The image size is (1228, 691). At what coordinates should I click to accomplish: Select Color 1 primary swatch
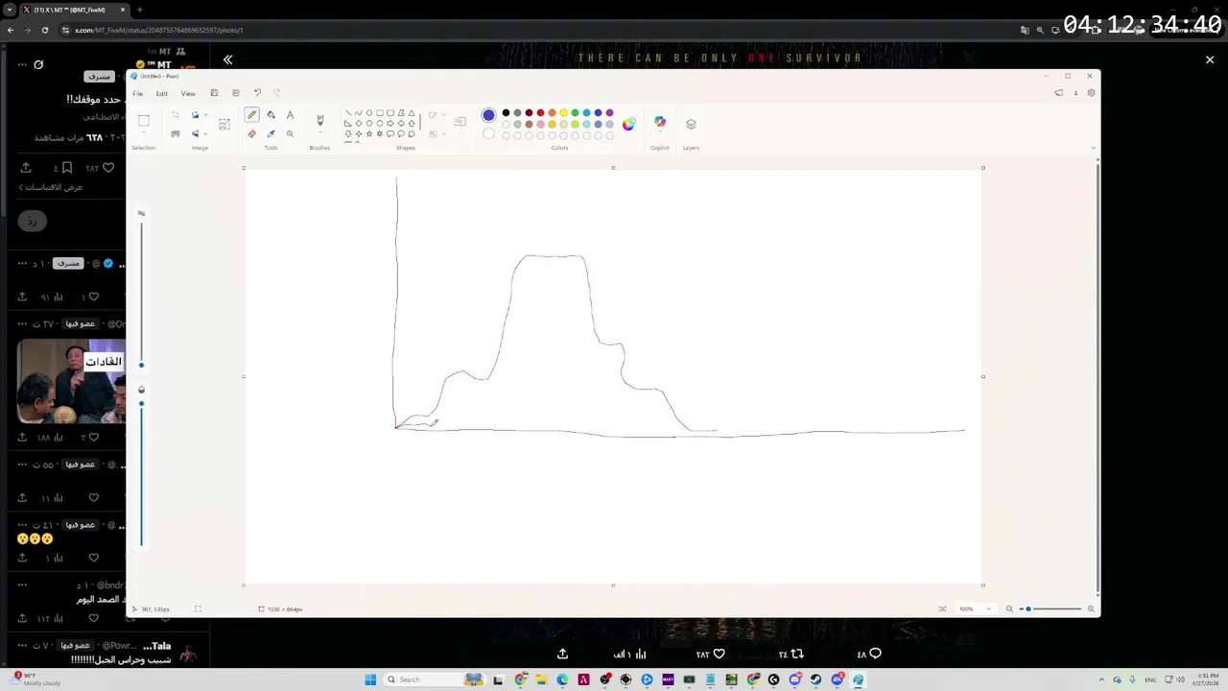coord(488,115)
